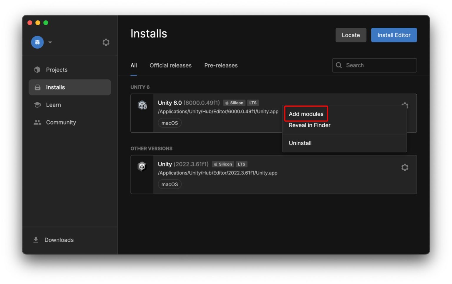Open settings gear on Unity 2022.3.61f1
Viewport: 452px width, 284px height.
(405, 167)
